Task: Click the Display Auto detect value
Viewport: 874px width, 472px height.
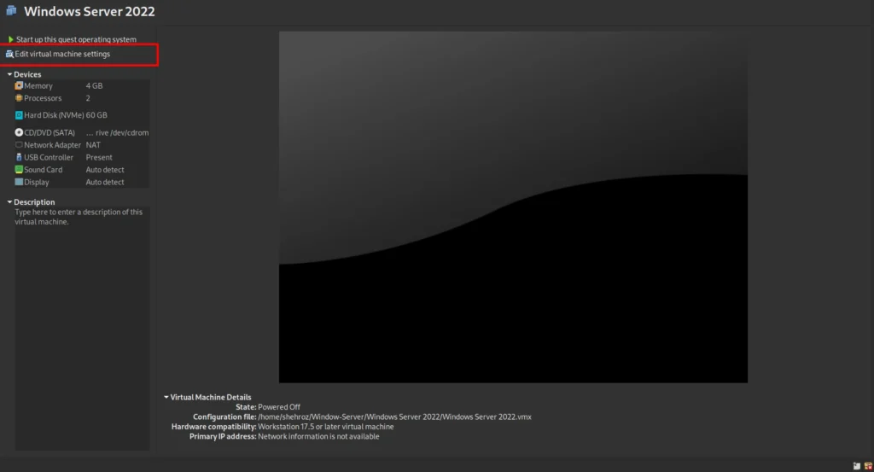Action: (105, 182)
